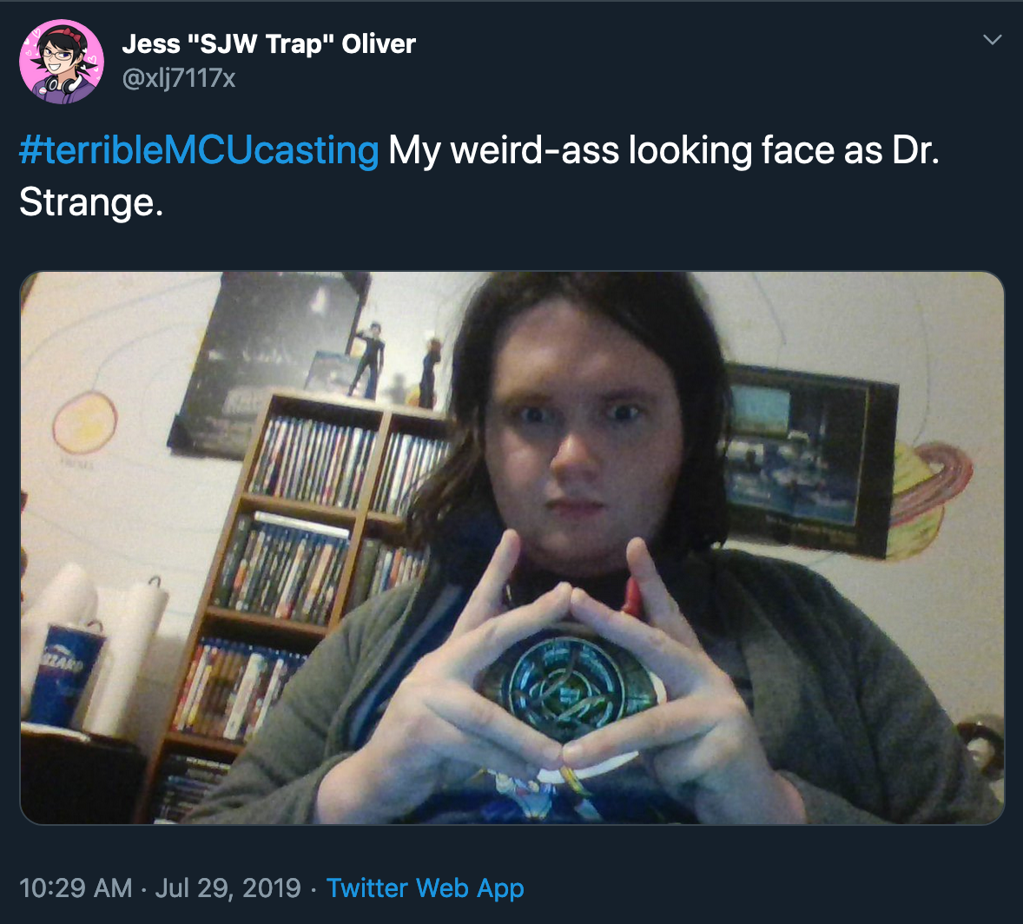Open the attached selfie photo in viewer

512,548
